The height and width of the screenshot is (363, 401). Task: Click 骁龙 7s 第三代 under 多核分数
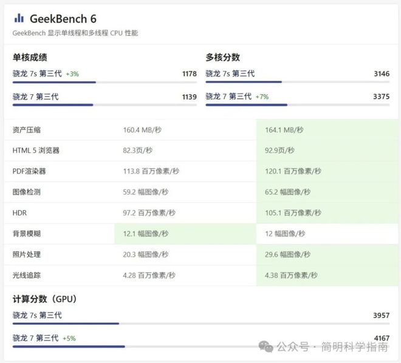click(230, 73)
